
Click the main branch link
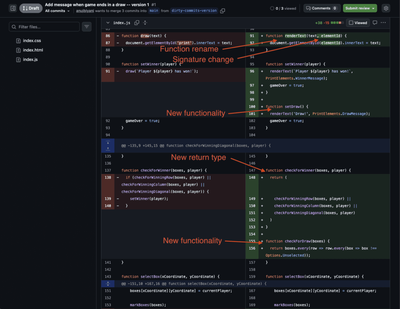154,11
